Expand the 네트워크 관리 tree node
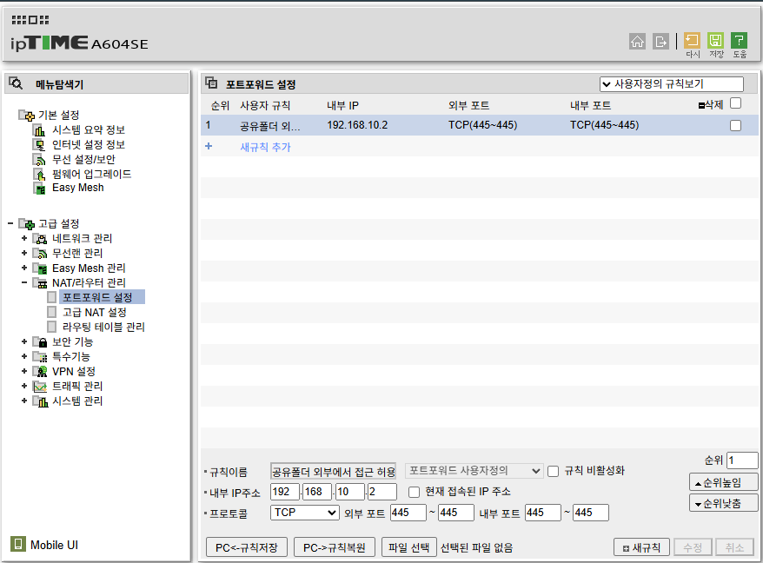Screen dimensions: 763x563 (x=23, y=238)
